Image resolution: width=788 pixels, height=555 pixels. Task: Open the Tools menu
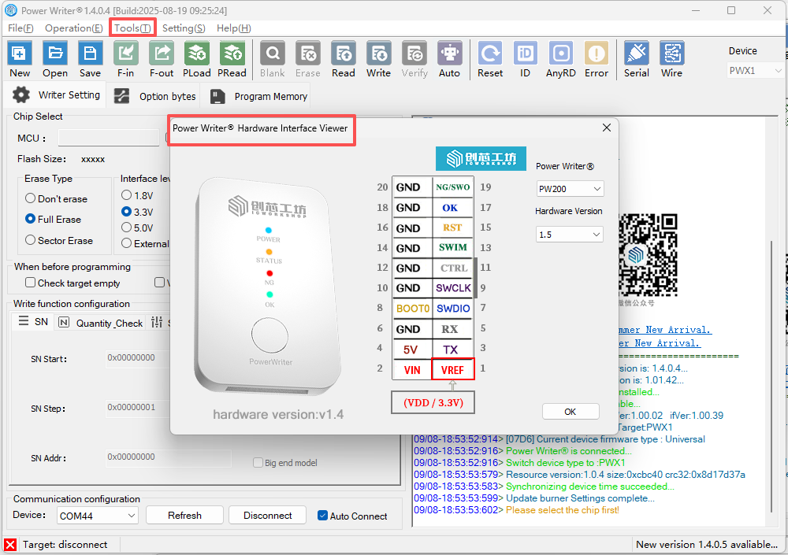tap(132, 28)
